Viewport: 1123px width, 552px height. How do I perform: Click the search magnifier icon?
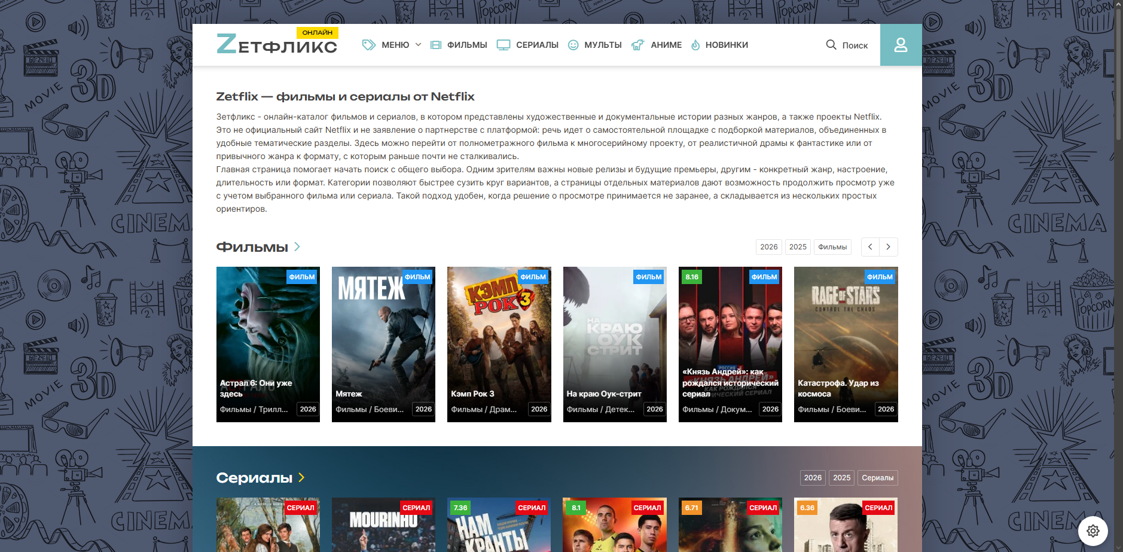pyautogui.click(x=831, y=45)
